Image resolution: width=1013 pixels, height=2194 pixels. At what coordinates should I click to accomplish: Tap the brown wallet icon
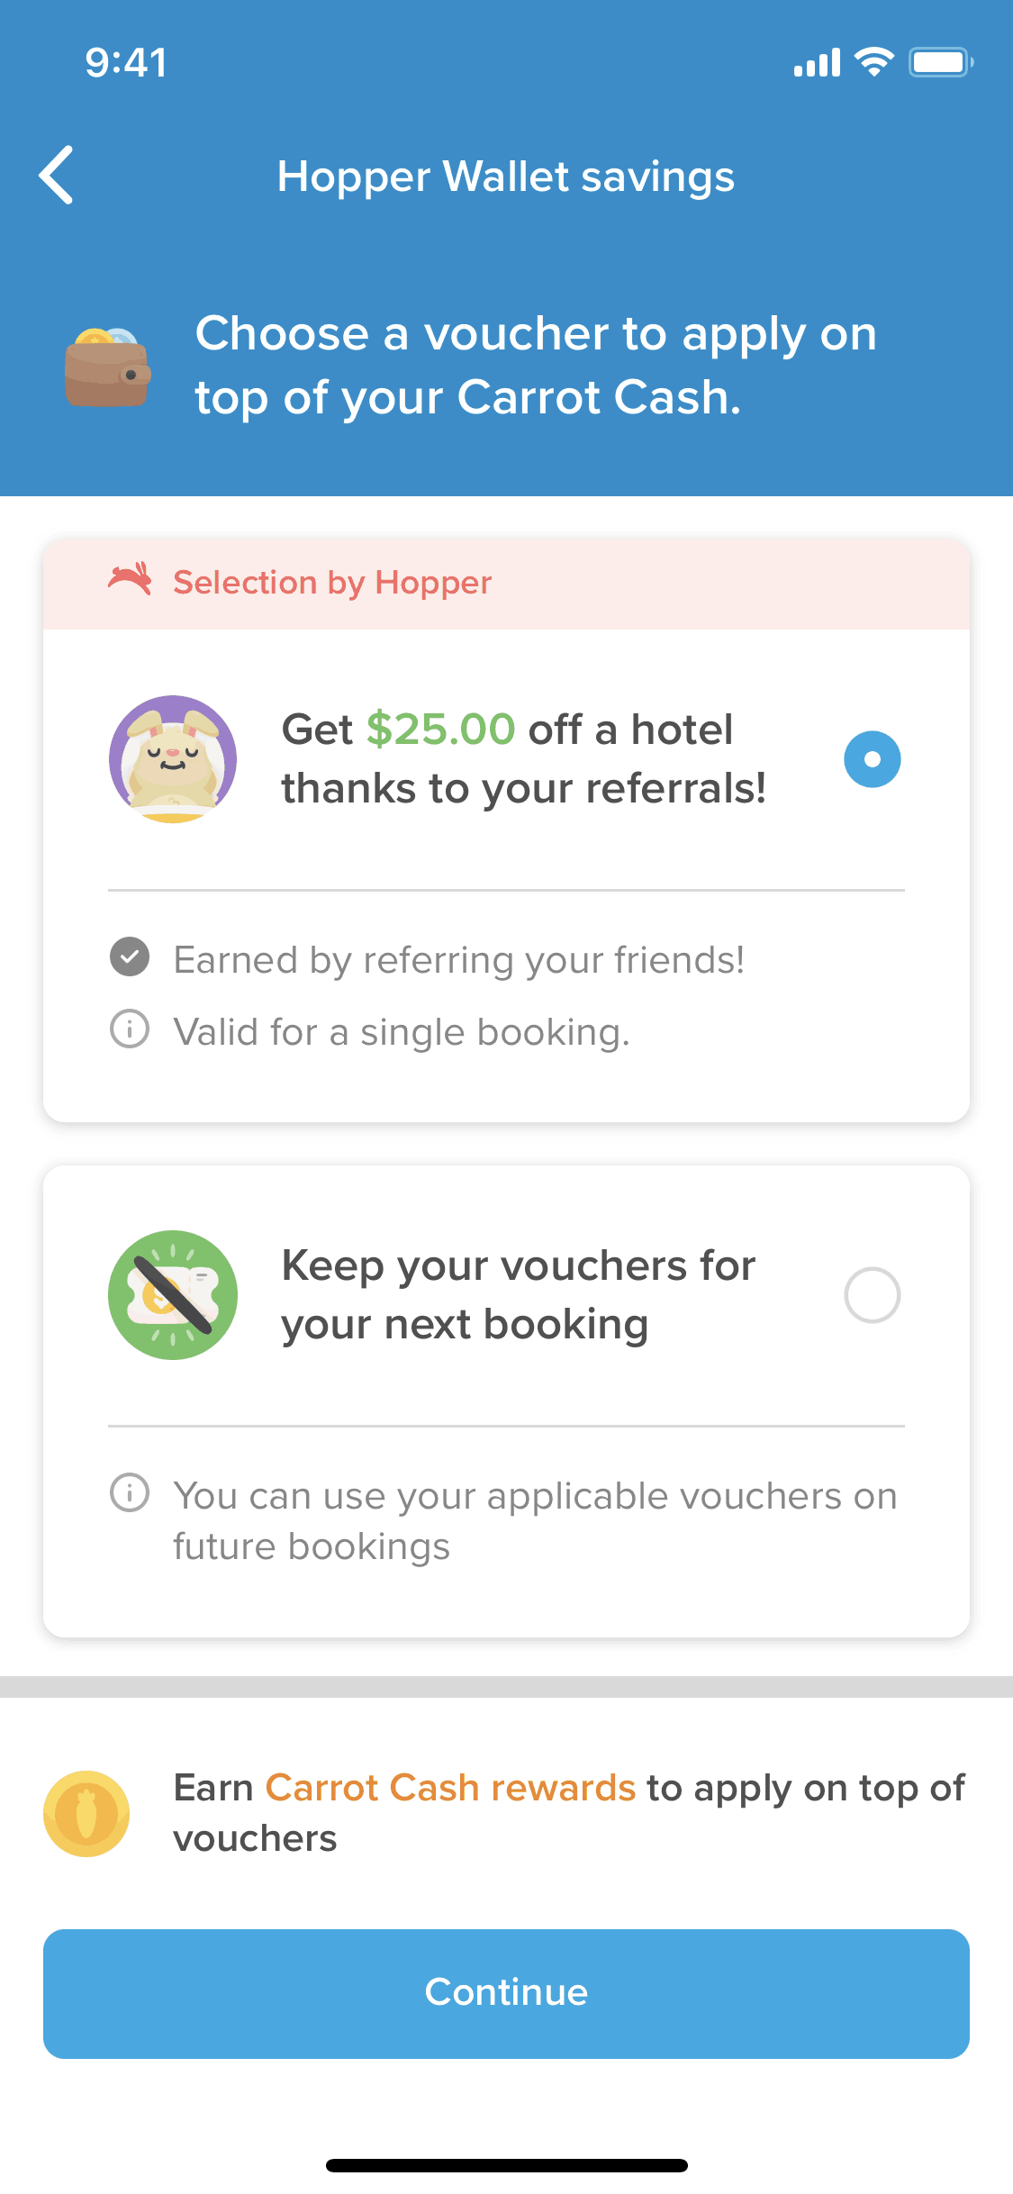107,367
